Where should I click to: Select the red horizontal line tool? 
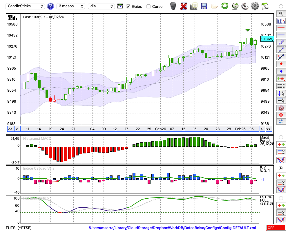281,28
